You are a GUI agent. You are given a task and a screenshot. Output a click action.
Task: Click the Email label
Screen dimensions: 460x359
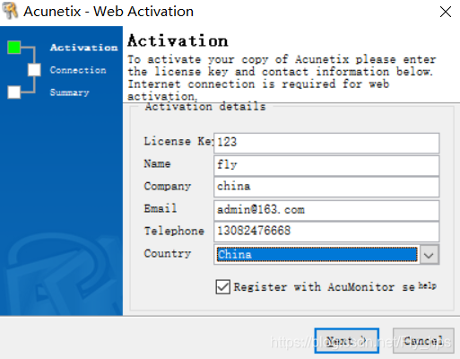(x=161, y=208)
